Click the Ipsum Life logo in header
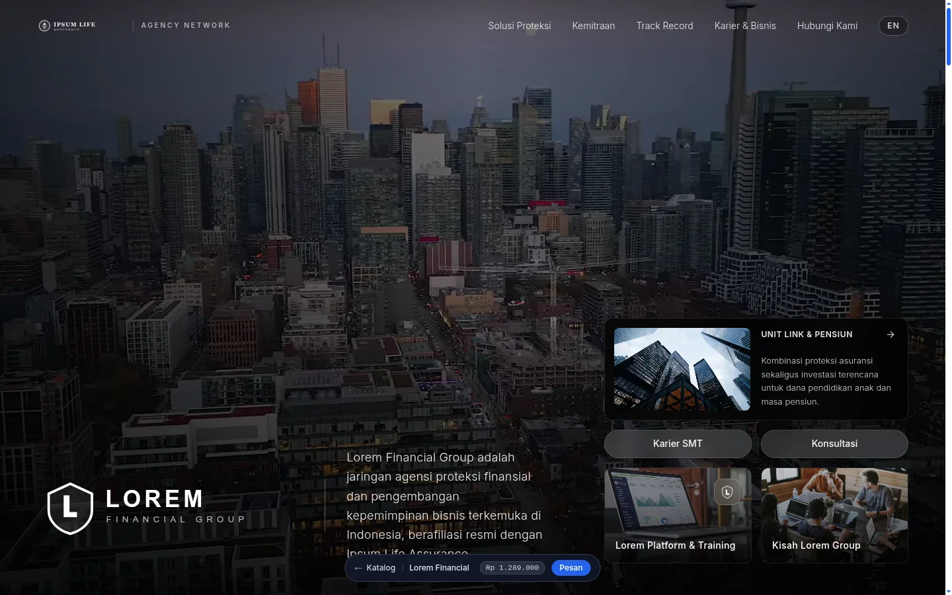Screen dimensions: 952x595 (x=67, y=26)
